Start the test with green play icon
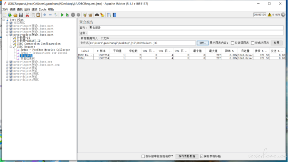288x162 pixels. point(62,15)
